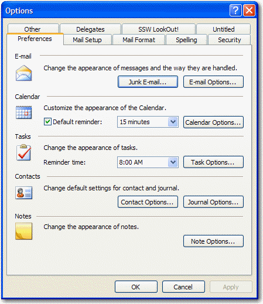
Task: Click the Calendar grid icon
Action: 23,112
